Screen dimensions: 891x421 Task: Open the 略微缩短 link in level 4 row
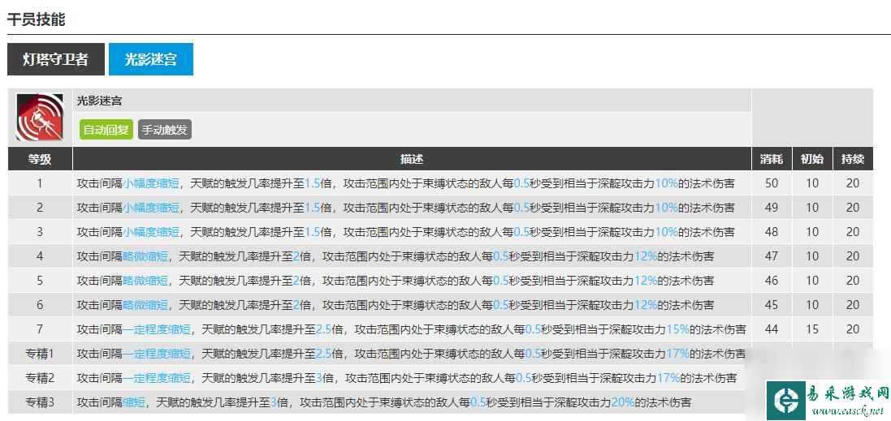[x=146, y=256]
